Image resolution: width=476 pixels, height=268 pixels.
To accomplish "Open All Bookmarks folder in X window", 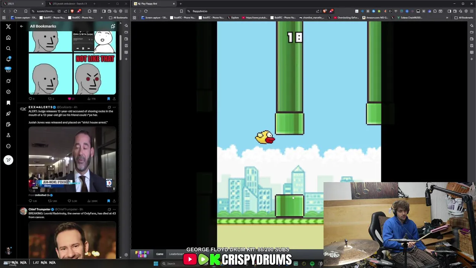I will tap(118, 17).
